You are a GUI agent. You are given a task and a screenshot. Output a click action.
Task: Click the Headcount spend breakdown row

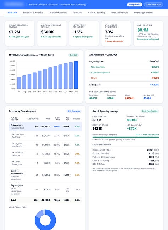(x=125, y=150)
